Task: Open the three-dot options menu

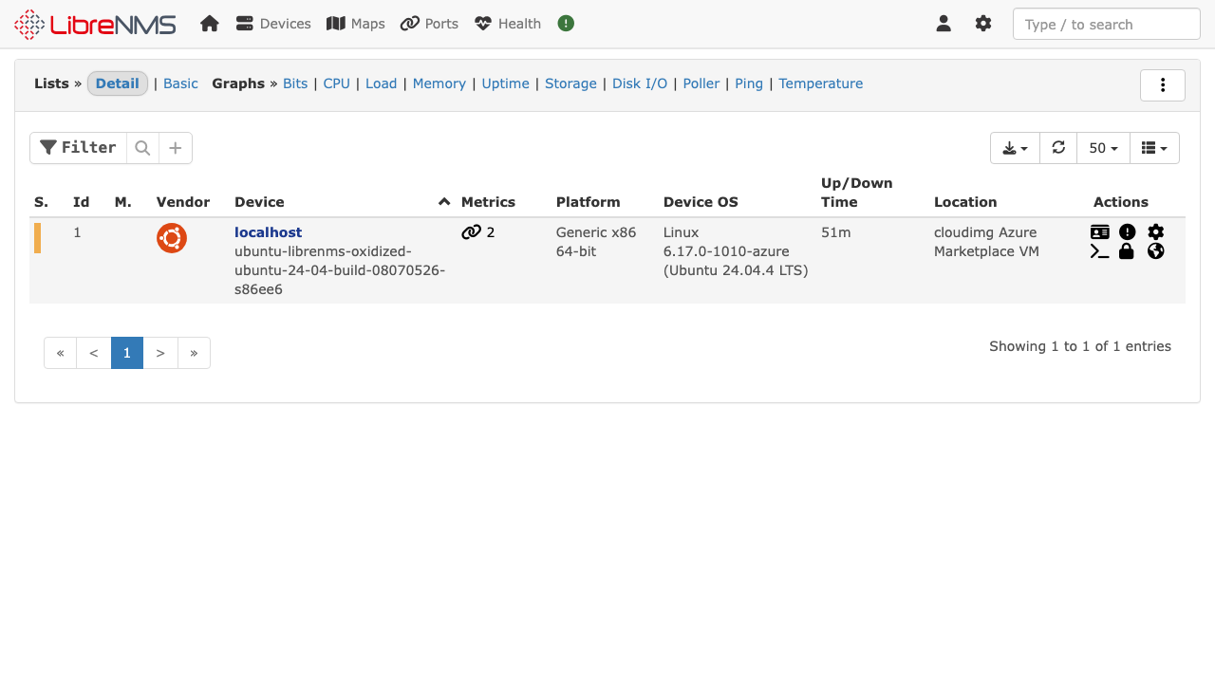Action: pyautogui.click(x=1163, y=84)
